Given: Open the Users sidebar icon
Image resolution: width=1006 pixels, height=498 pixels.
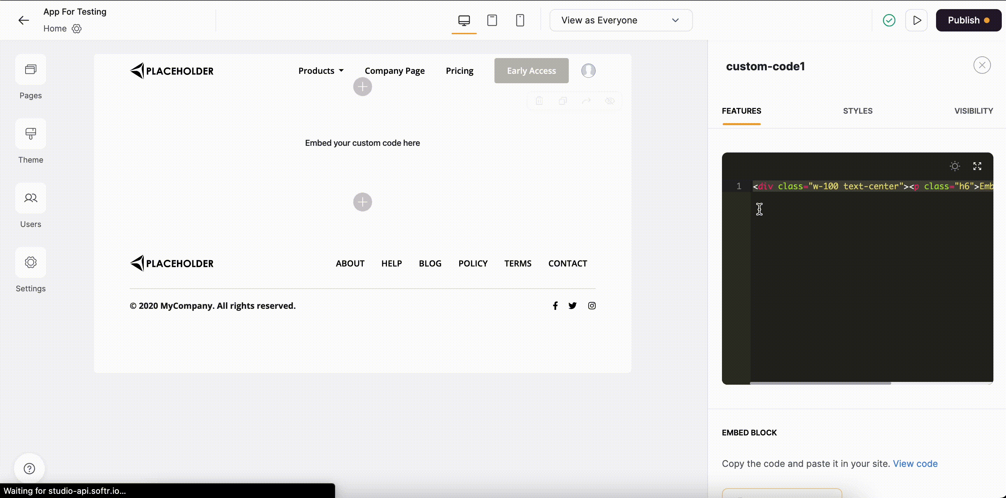Looking at the screenshot, I should coord(30,198).
